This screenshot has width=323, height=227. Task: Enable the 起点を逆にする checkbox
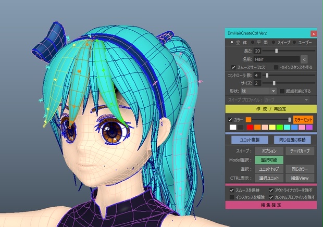282,91
